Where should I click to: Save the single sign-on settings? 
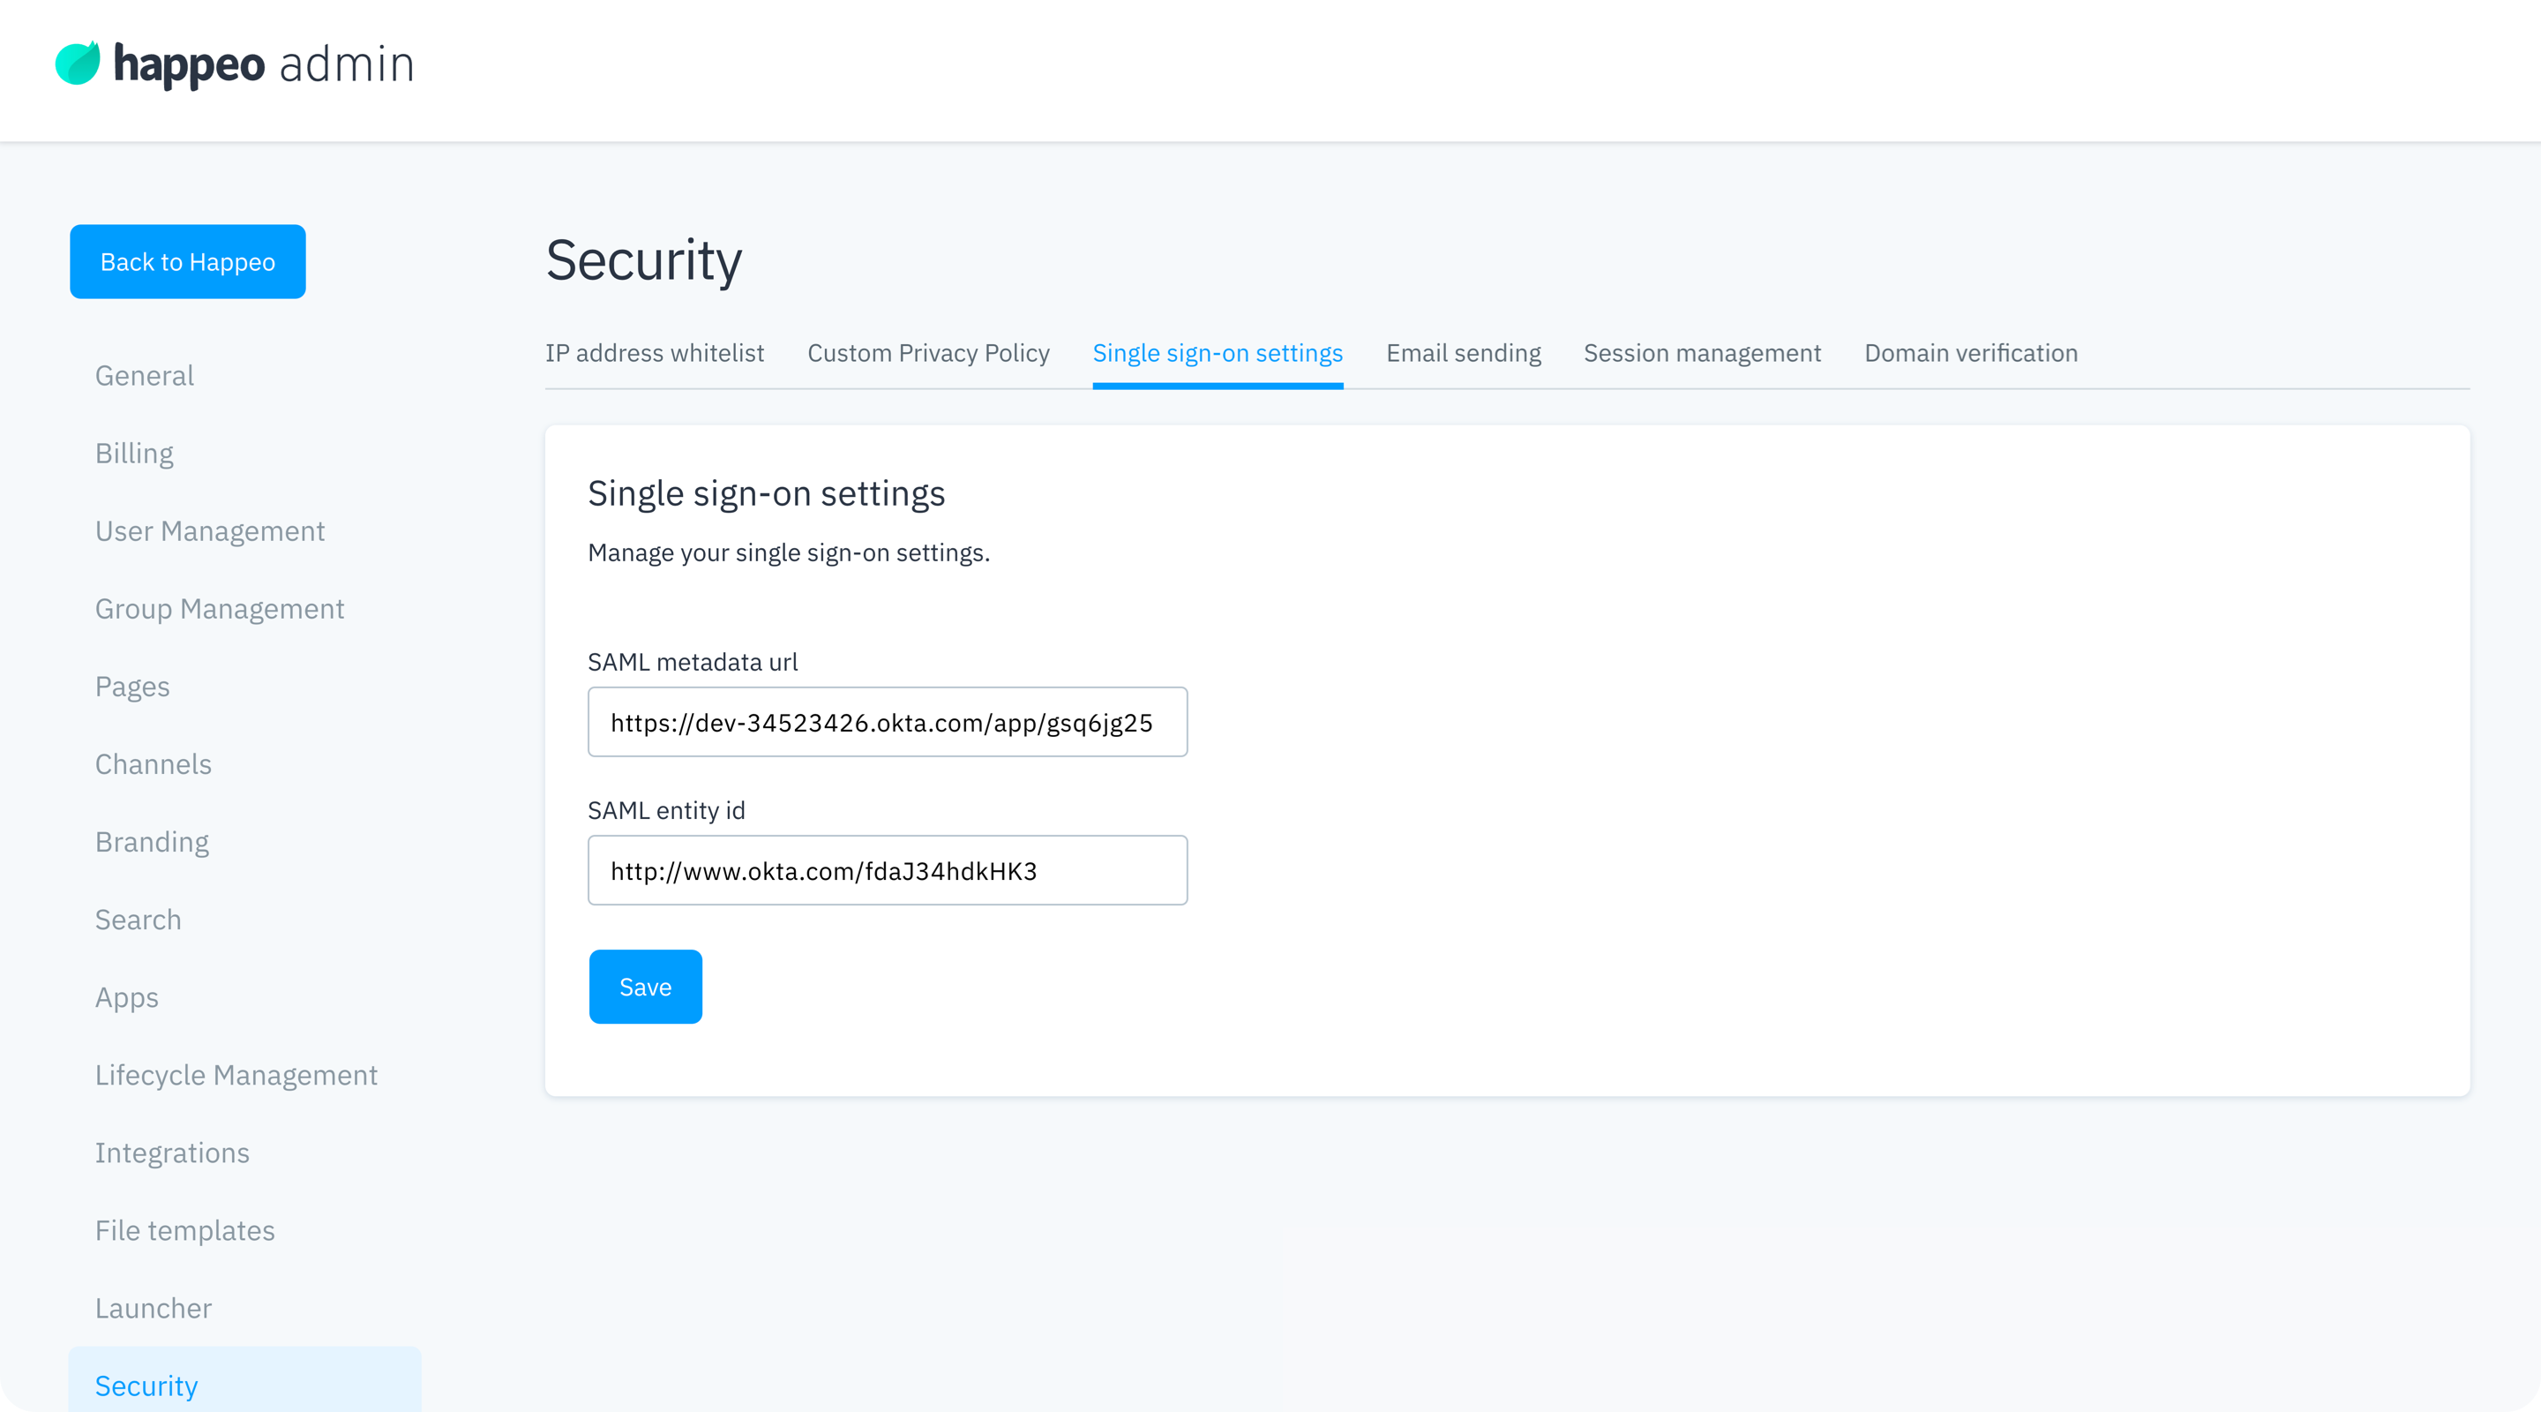coord(645,987)
